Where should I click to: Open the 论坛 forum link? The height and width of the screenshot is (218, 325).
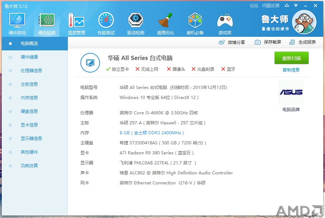(254, 6)
